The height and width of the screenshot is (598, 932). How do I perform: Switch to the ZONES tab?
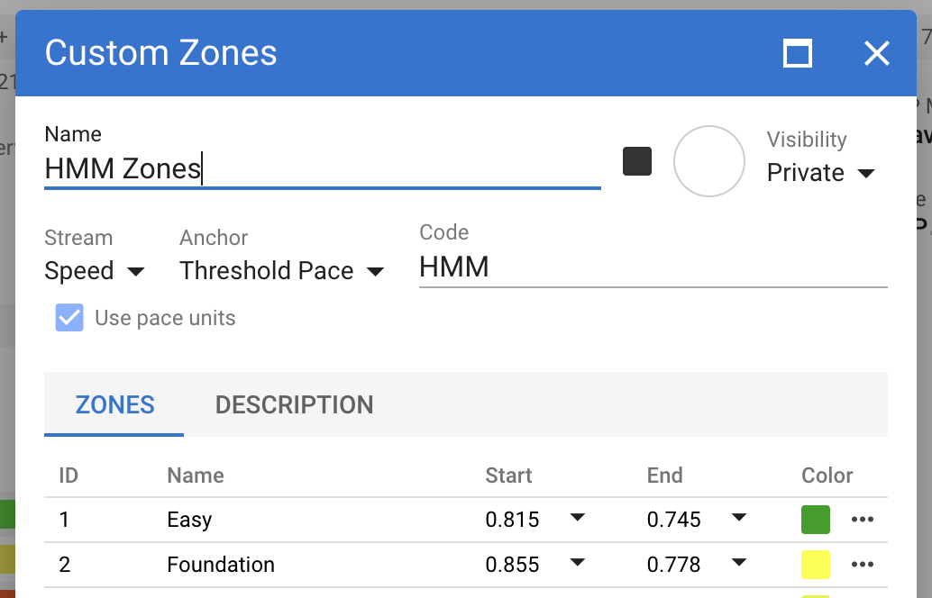pyautogui.click(x=114, y=405)
